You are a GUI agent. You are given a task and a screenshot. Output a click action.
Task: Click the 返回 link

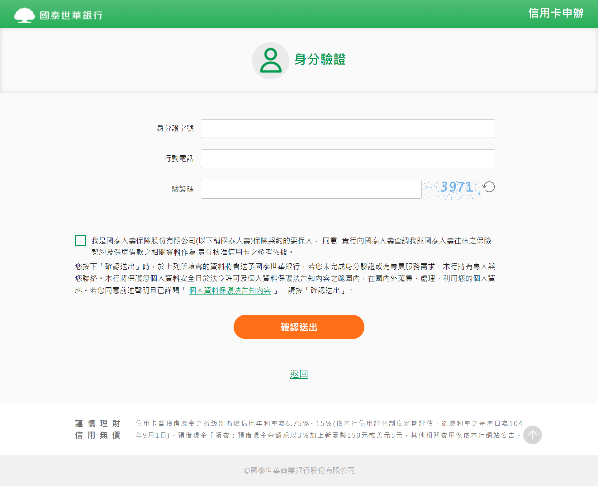coord(299,374)
